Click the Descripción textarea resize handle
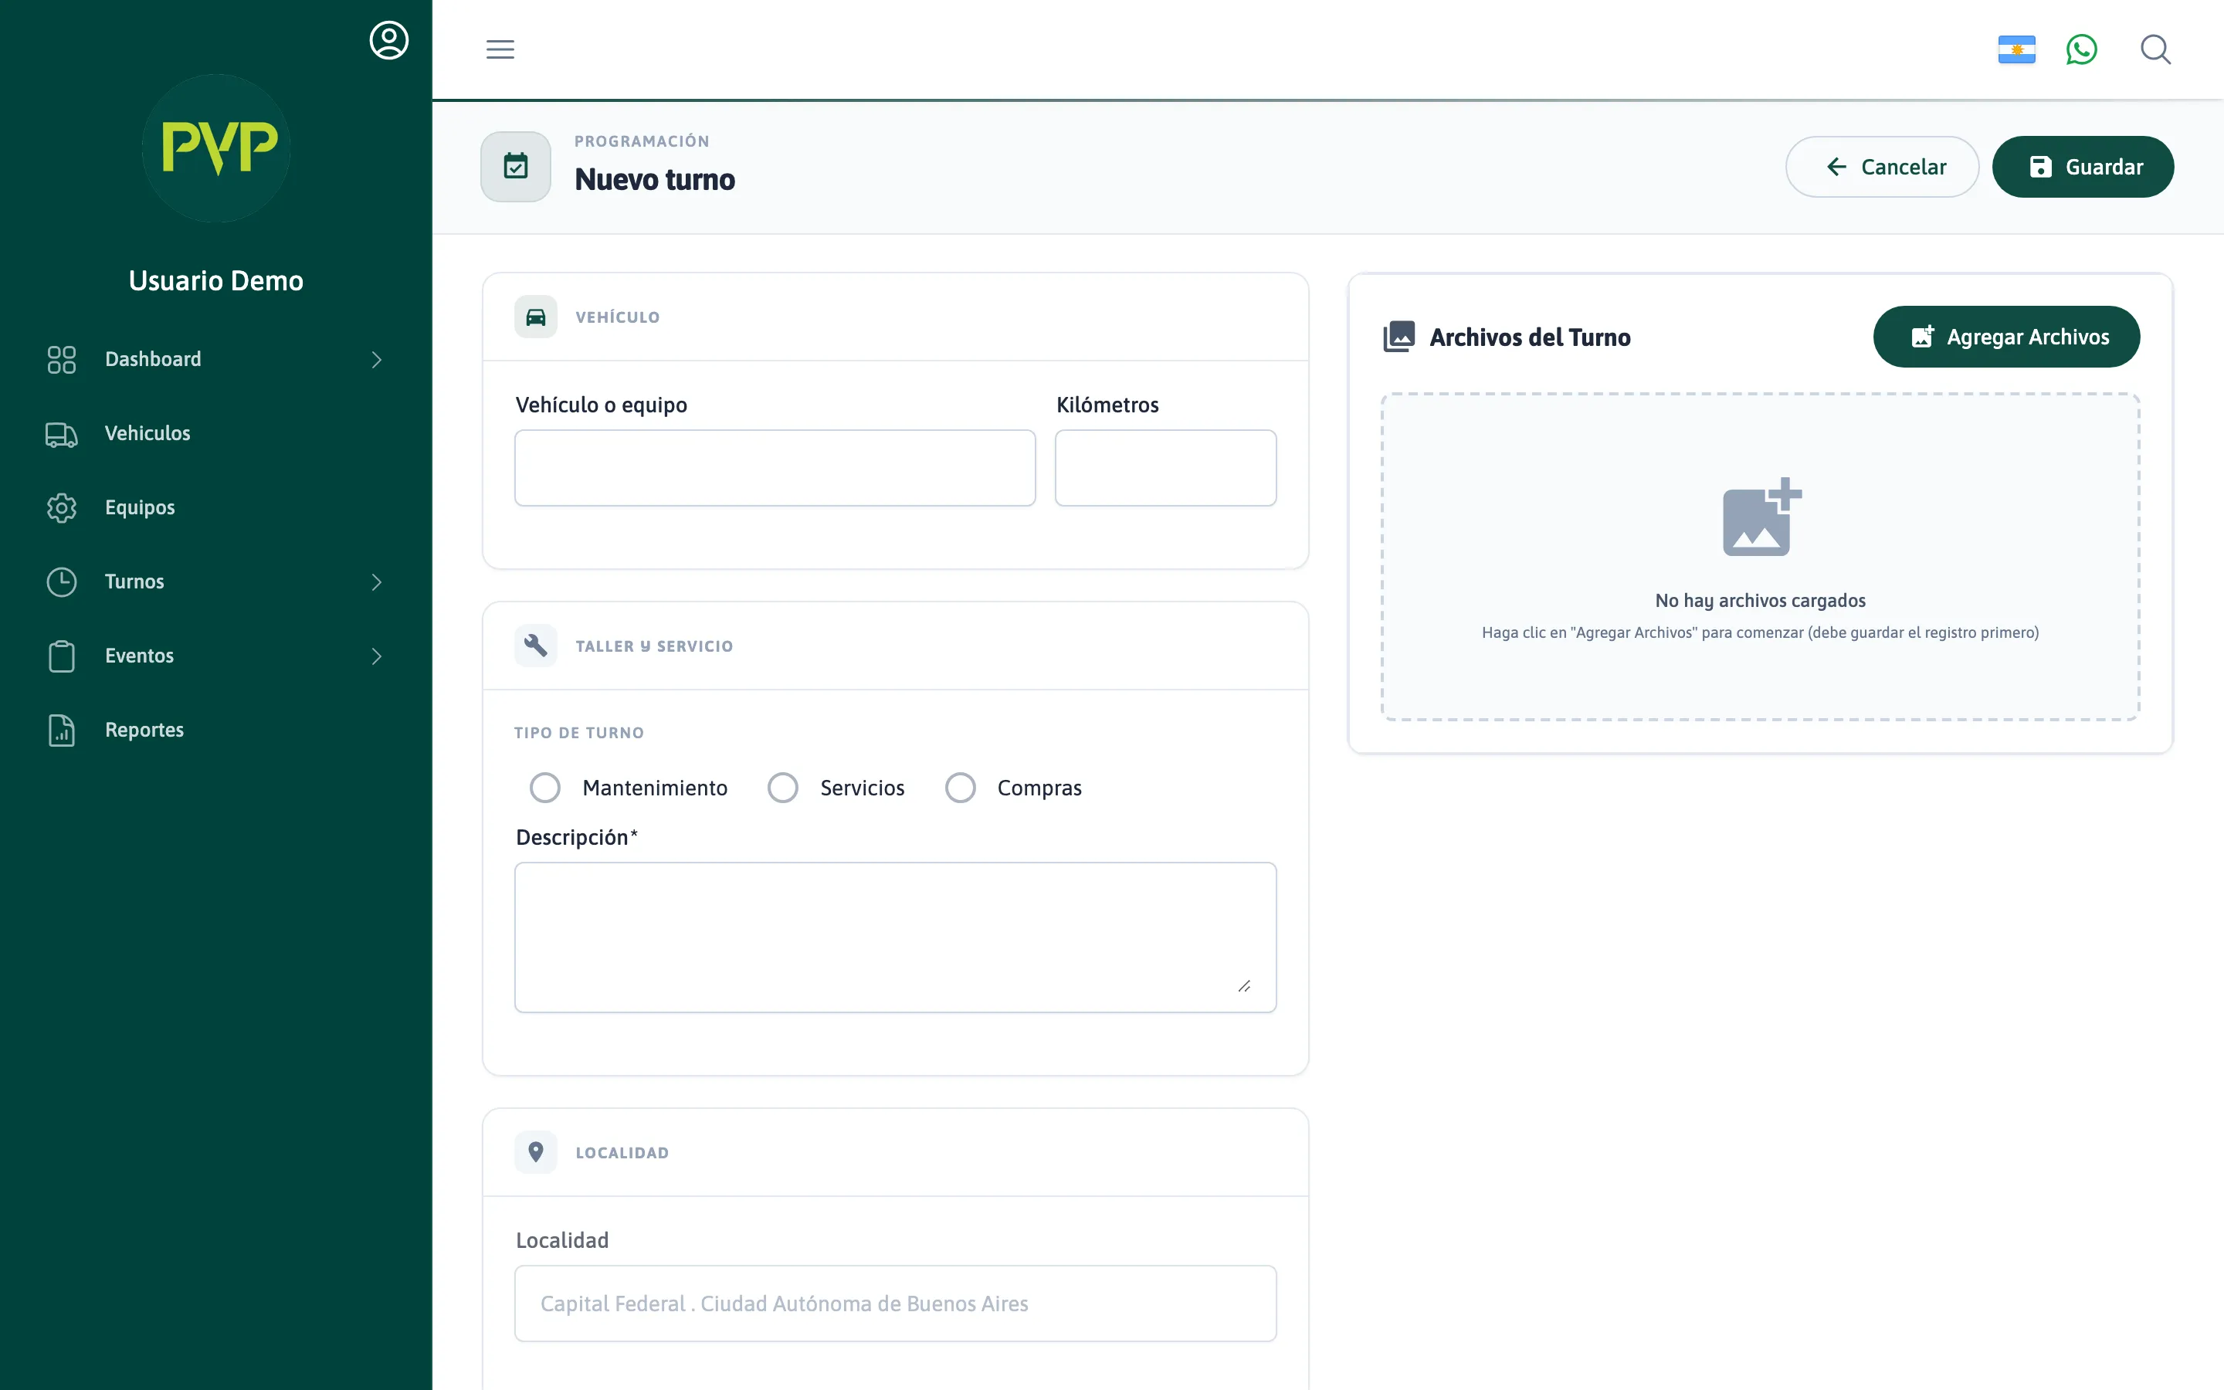 [x=1244, y=985]
